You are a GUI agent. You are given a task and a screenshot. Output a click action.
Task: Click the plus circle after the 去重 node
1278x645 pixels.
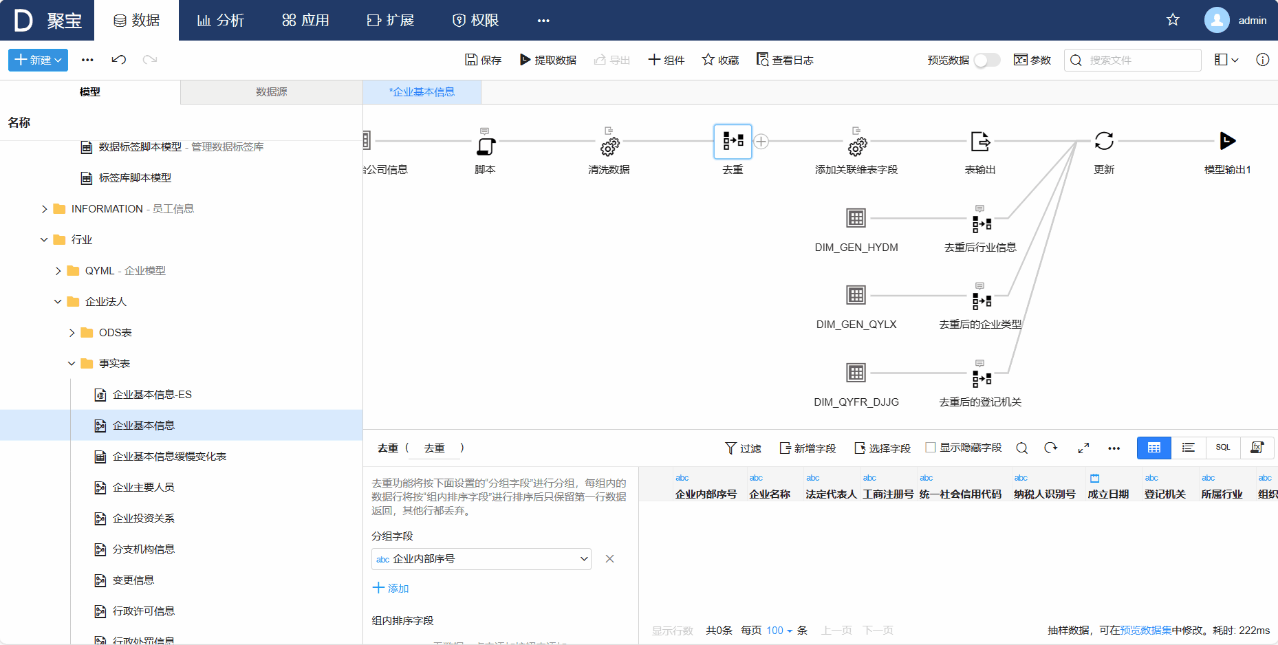[761, 142]
